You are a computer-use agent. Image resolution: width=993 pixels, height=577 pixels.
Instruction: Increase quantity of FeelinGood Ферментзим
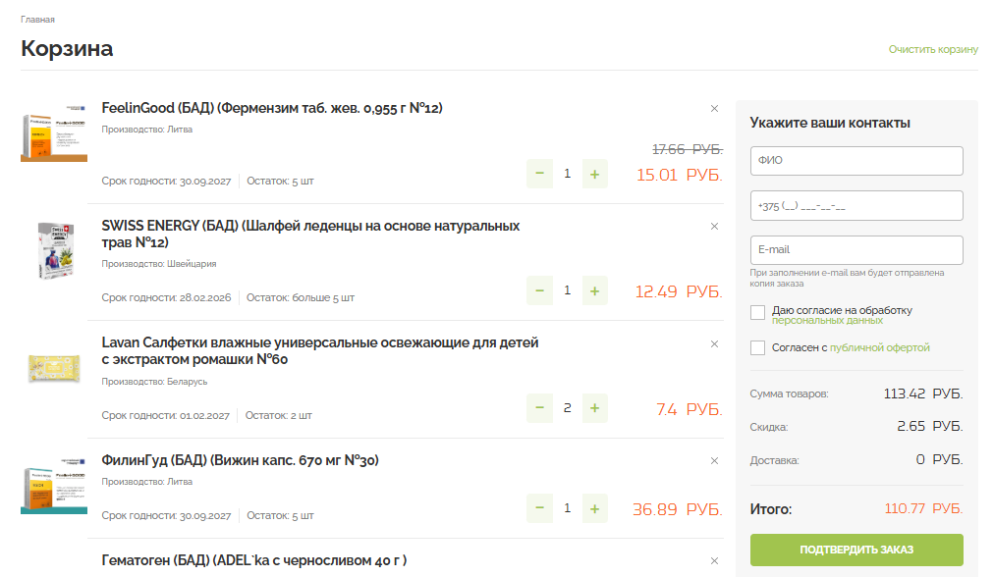[594, 175]
